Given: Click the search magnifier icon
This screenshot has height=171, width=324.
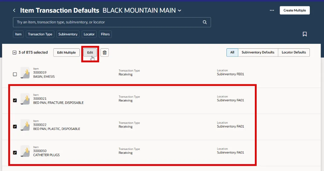Looking at the screenshot, I should (205, 22).
